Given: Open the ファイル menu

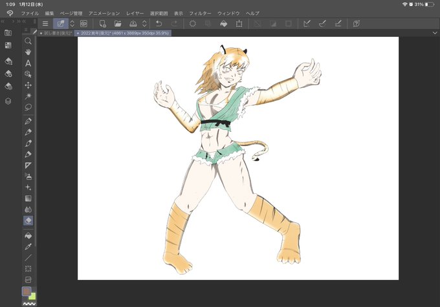Looking at the screenshot, I should click(x=30, y=13).
